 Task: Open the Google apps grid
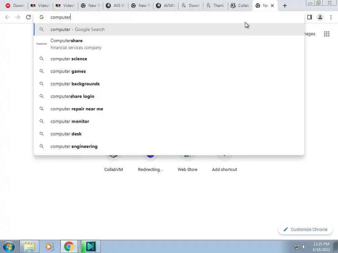(327, 34)
